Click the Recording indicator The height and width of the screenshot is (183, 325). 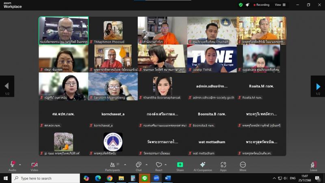[261, 5]
